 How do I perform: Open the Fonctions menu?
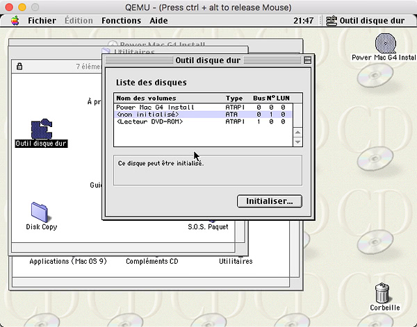point(121,20)
